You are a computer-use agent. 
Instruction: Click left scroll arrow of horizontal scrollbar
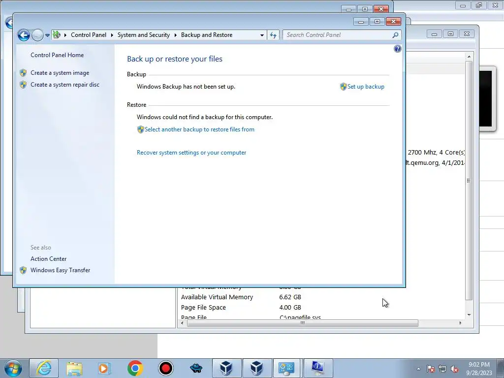coord(182,323)
